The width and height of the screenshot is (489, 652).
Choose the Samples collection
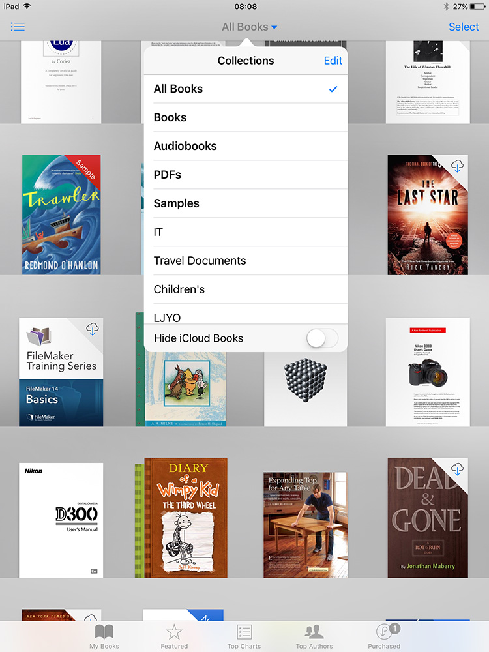point(245,203)
